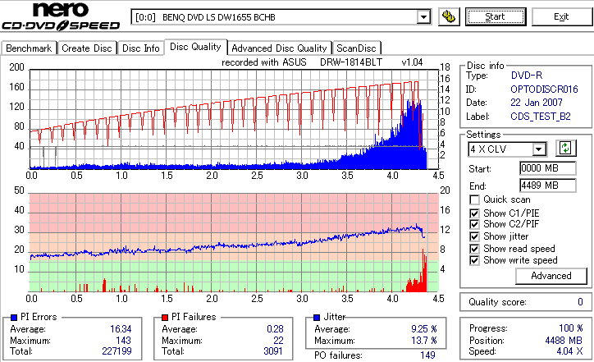The width and height of the screenshot is (594, 362).
Task: Click the blue PI Errors legend square
Action: [14, 318]
